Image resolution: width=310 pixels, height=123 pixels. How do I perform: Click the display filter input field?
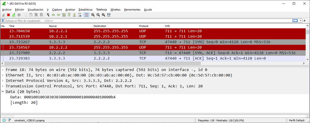[x=148, y=20]
